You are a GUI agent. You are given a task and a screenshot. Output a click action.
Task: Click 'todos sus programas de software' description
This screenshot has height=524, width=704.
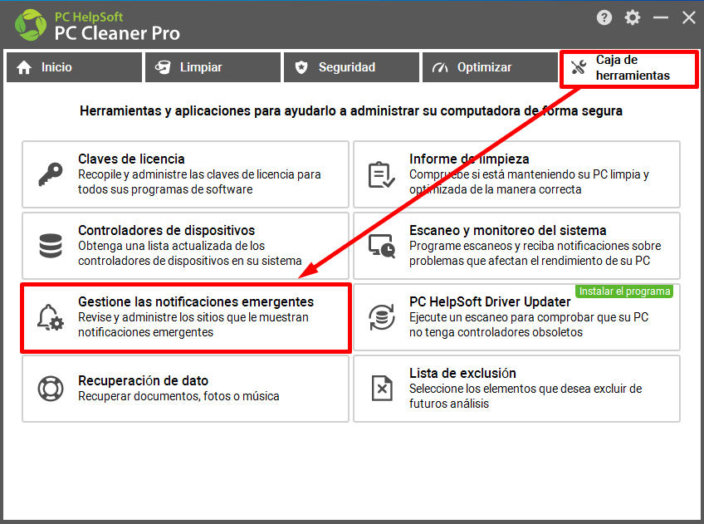[x=165, y=189]
